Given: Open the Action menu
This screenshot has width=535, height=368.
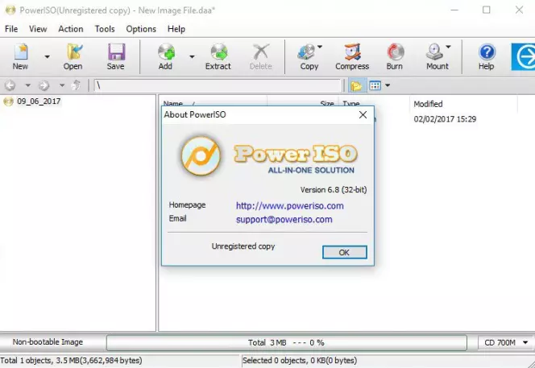Looking at the screenshot, I should (x=71, y=29).
